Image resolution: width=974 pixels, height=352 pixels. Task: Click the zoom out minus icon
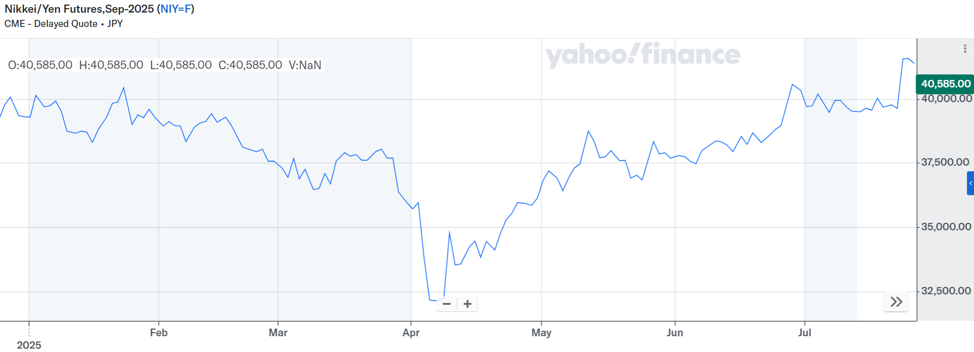click(447, 304)
